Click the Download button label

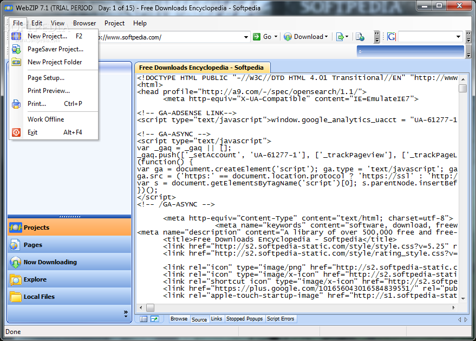click(x=309, y=37)
